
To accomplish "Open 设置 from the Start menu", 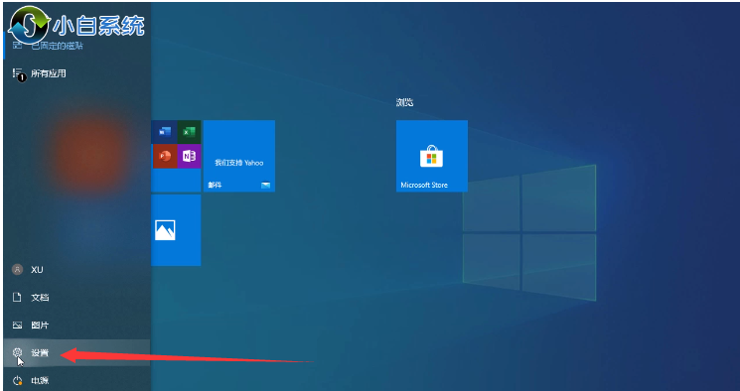I will pos(76,353).
